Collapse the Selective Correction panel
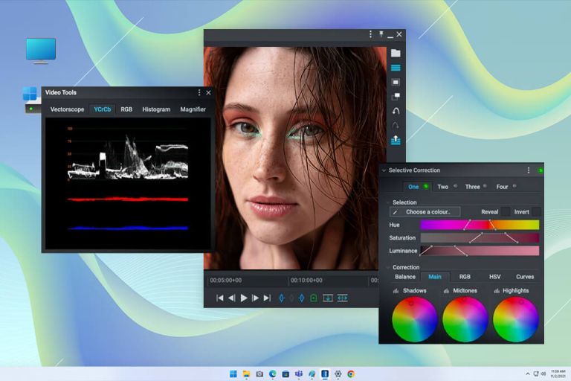The height and width of the screenshot is (381, 571). pos(384,170)
